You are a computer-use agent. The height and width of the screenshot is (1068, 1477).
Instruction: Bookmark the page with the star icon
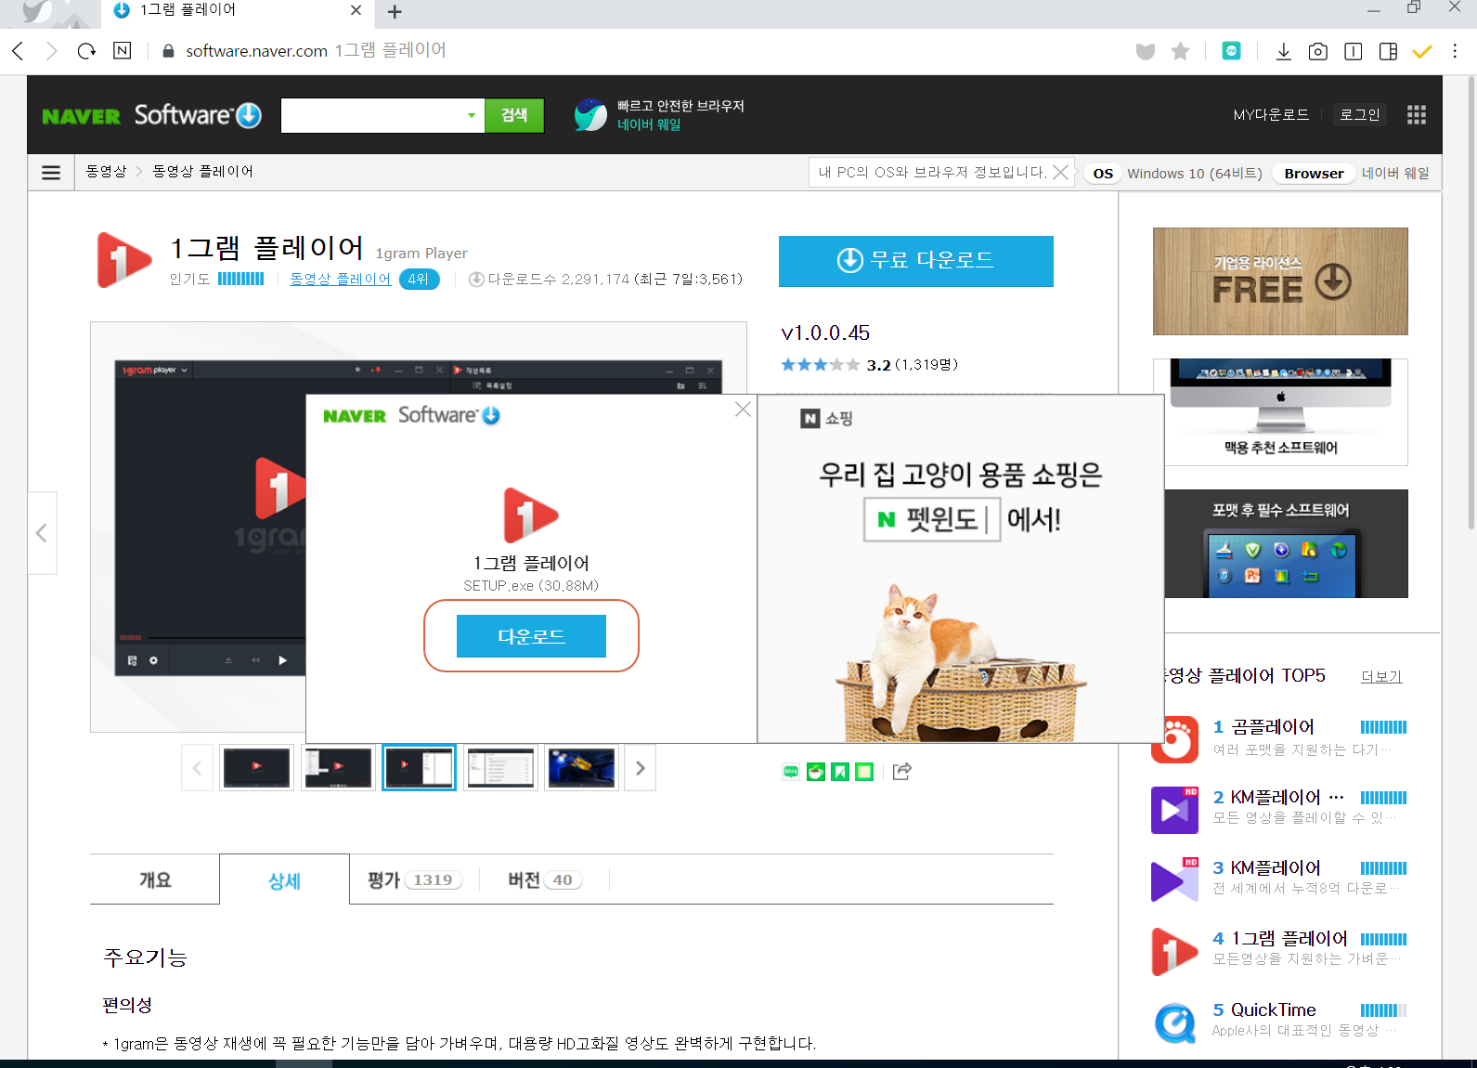click(1180, 51)
